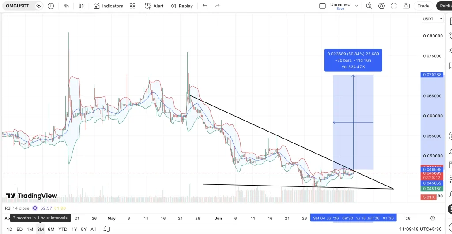Select the All time range
This screenshot has width=452, height=234.
click(x=93, y=229)
